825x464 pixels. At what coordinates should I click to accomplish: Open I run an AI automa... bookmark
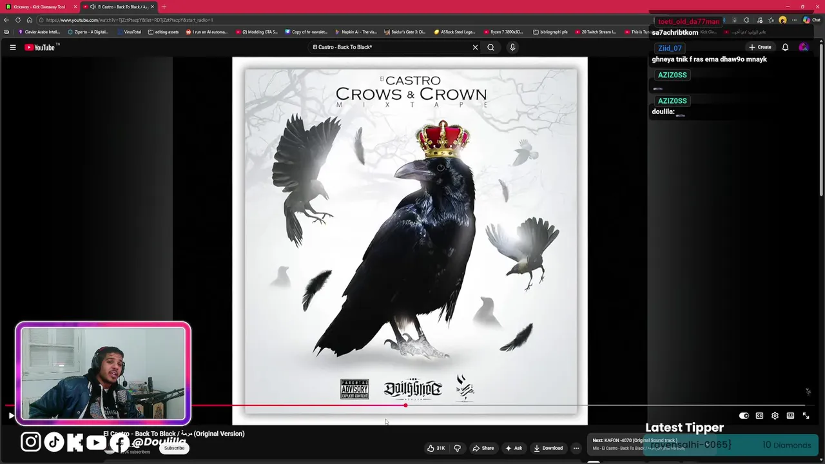207,32
